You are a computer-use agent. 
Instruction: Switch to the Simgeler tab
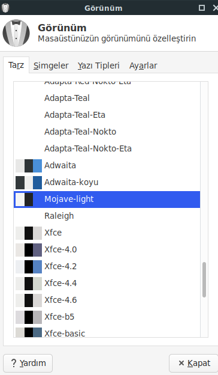pyautogui.click(x=51, y=66)
